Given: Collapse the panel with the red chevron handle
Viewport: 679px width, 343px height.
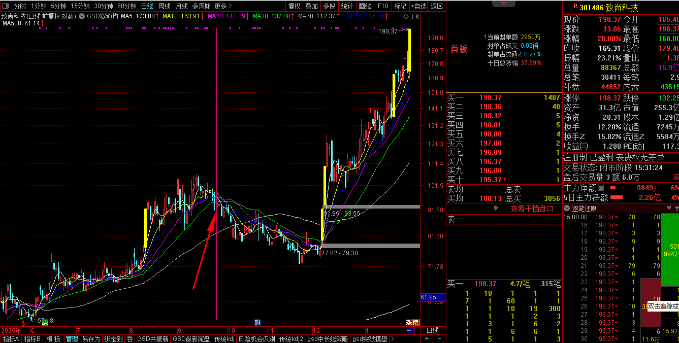Looking at the screenshot, I should (x=504, y=4).
